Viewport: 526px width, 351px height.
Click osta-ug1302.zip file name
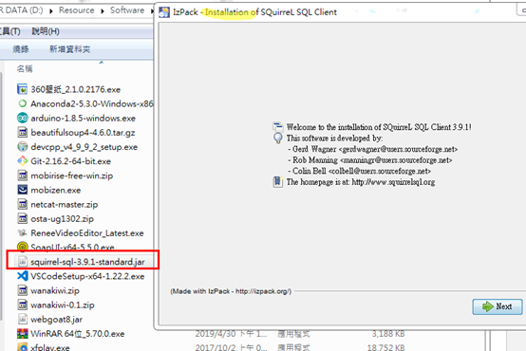tap(62, 219)
